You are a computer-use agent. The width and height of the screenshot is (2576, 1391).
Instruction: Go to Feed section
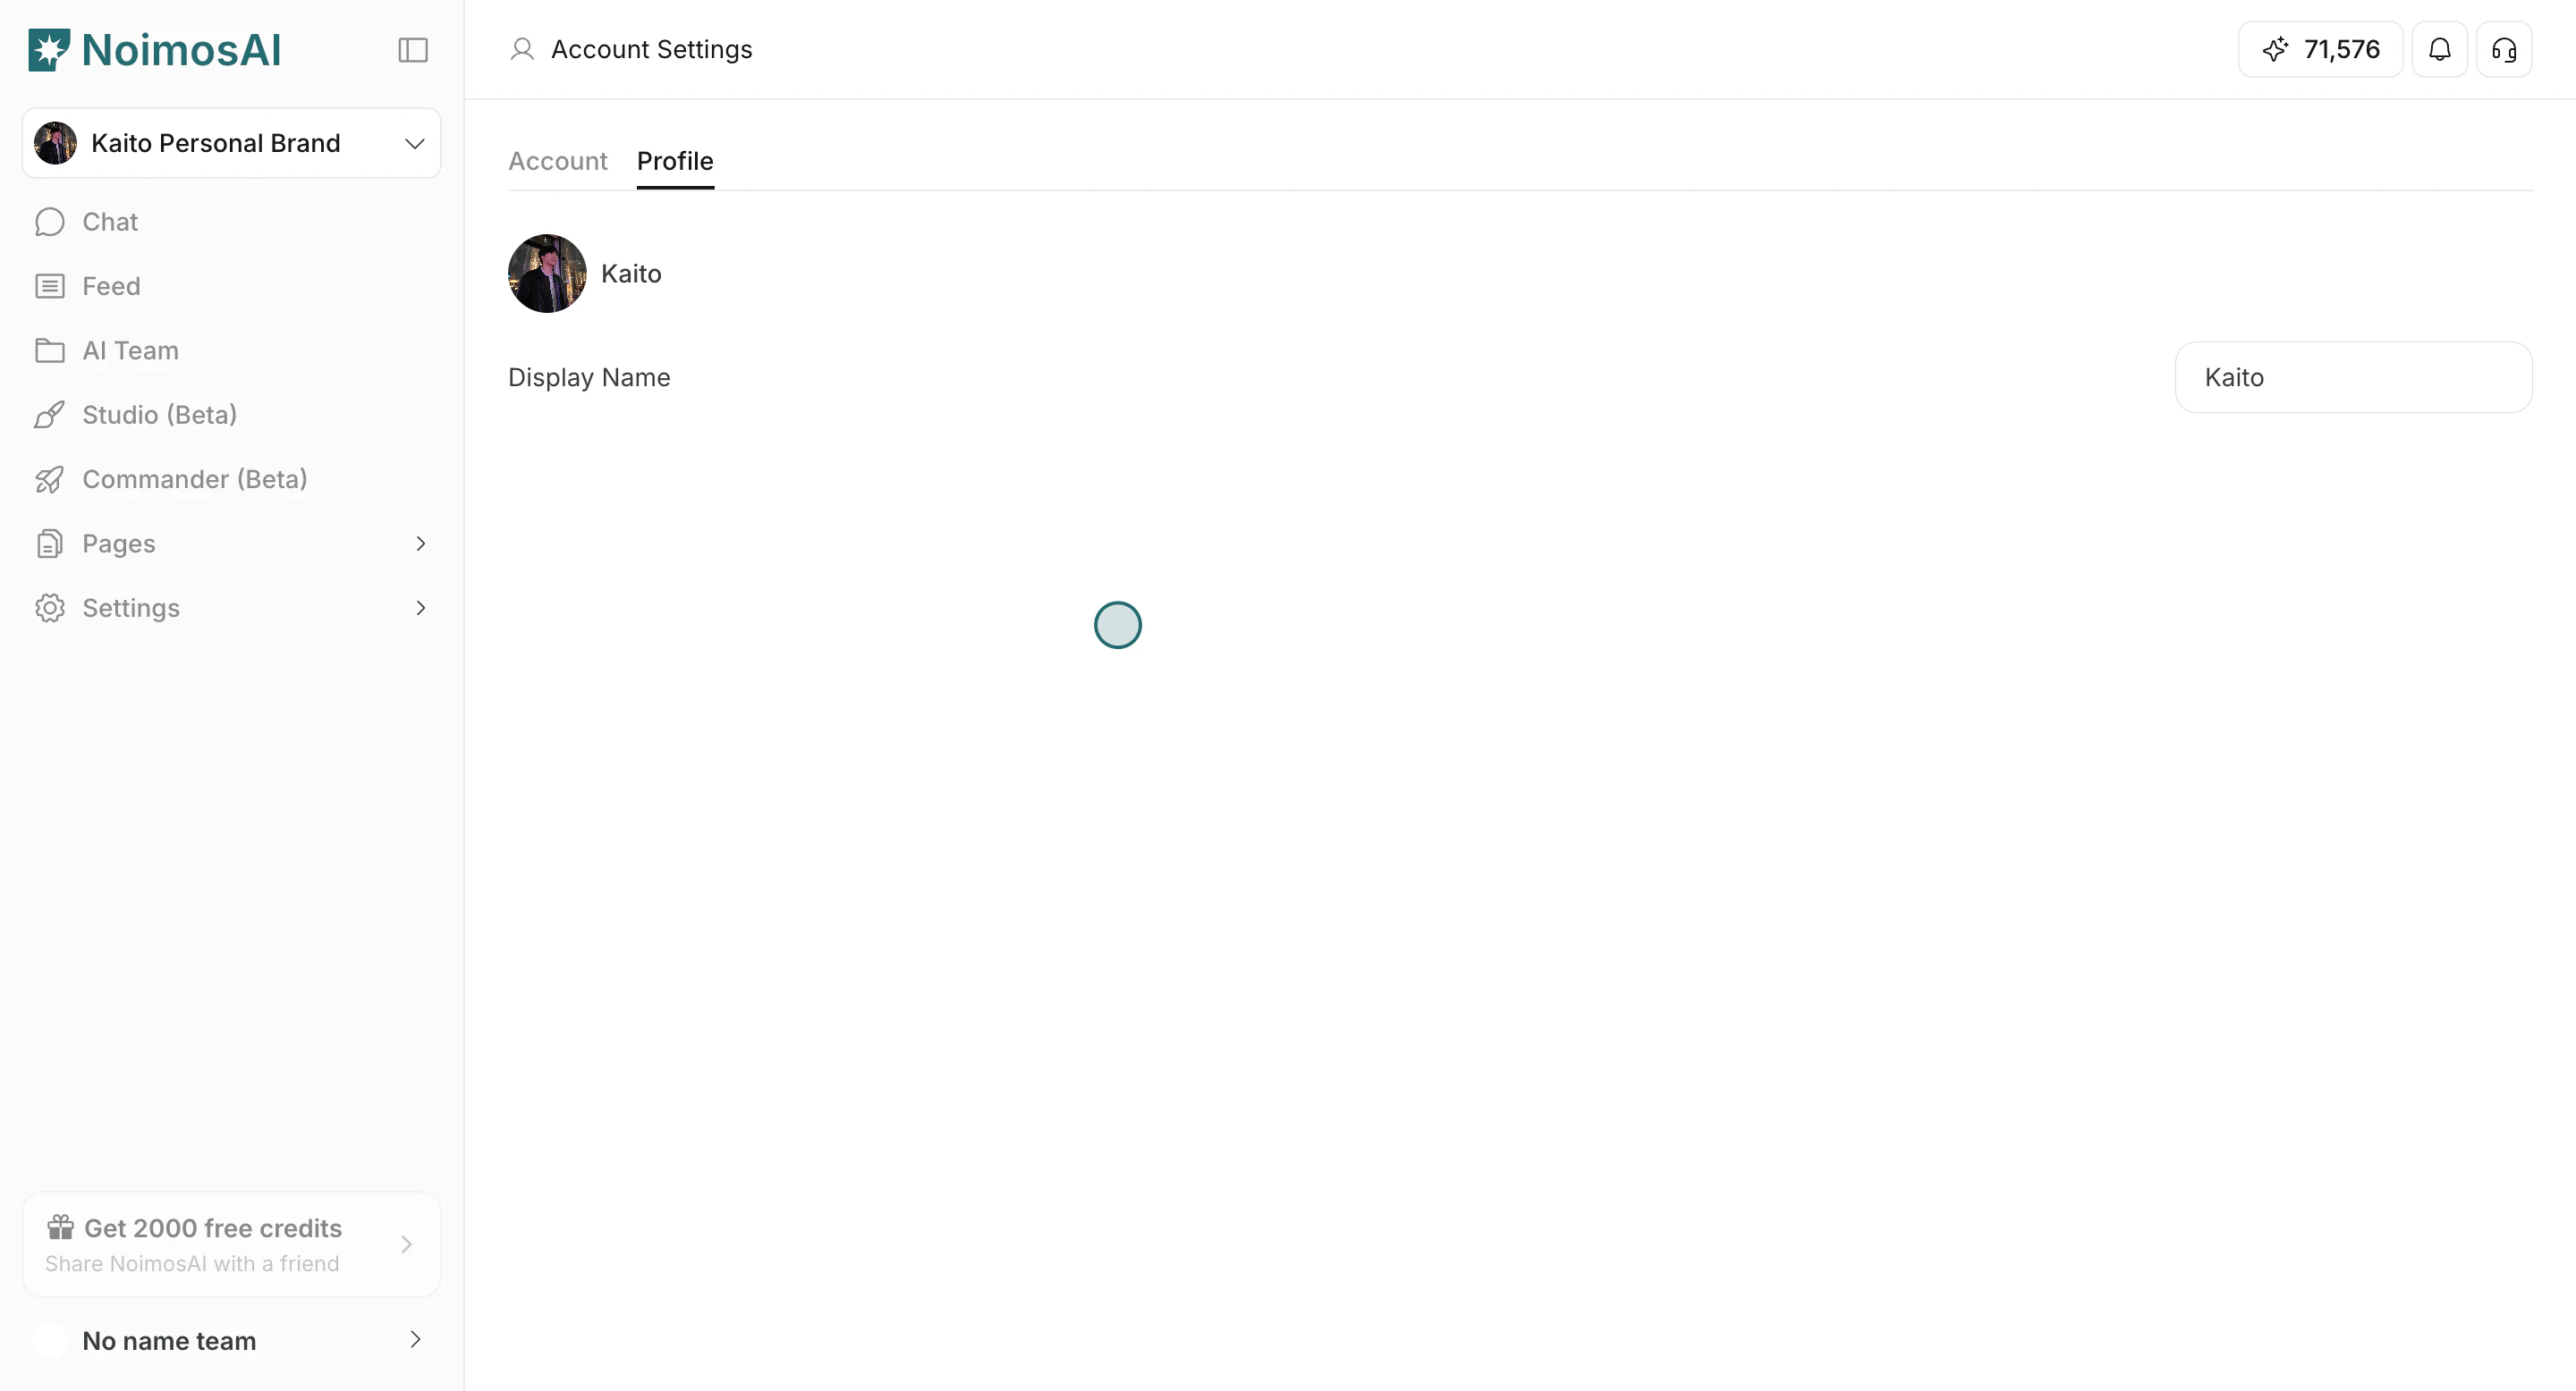(111, 286)
